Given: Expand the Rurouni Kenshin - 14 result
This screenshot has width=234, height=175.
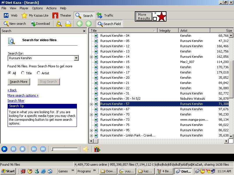Looking at the screenshot, I should (91, 57).
